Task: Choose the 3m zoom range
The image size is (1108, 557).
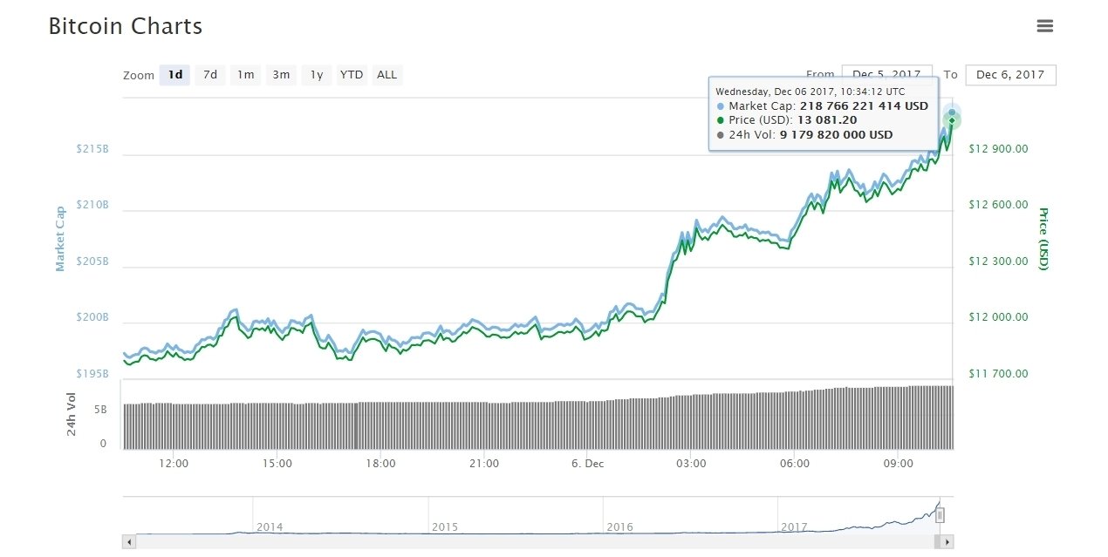Action: point(281,75)
